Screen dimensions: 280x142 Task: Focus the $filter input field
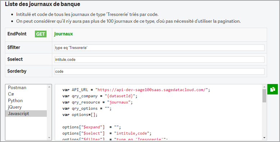(160, 48)
